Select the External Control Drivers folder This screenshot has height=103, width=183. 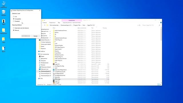click(61, 38)
